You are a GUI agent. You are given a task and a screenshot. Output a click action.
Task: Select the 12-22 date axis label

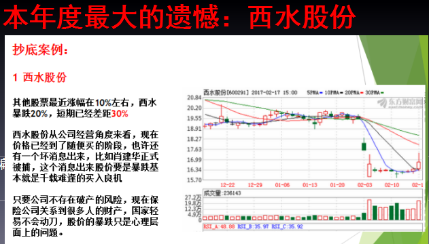click(x=227, y=185)
